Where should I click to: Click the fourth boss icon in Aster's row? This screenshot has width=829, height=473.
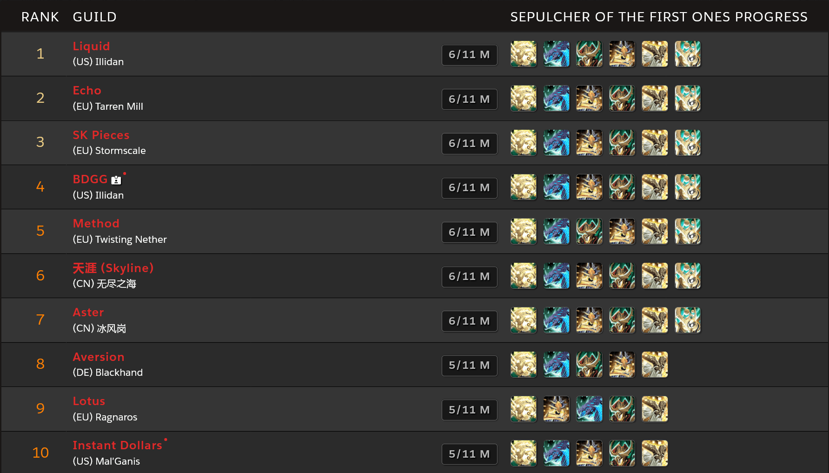click(x=622, y=320)
